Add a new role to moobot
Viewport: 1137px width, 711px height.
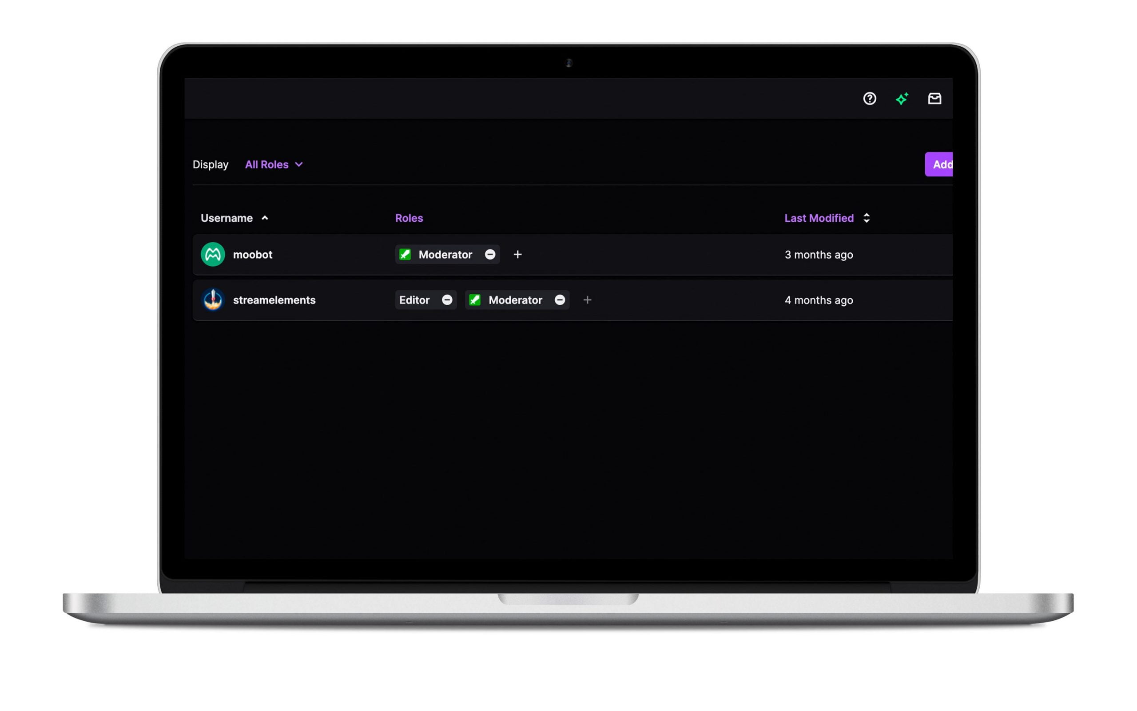tap(517, 254)
